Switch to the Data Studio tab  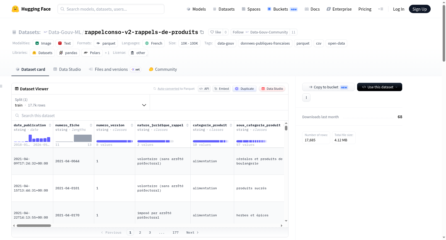click(x=67, y=69)
